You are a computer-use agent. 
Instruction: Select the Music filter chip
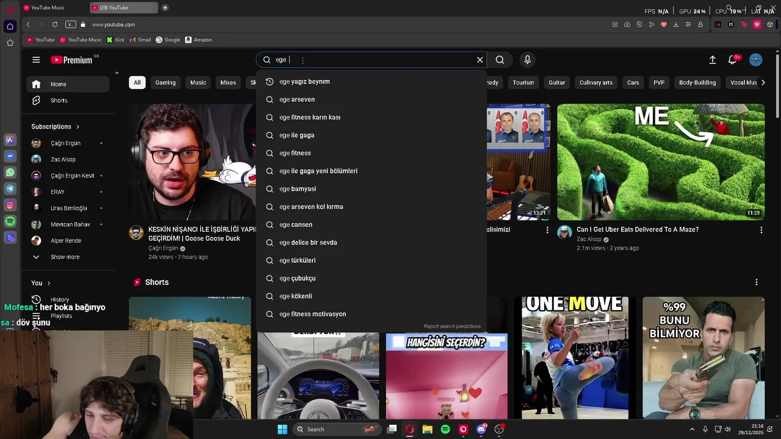pyautogui.click(x=198, y=82)
